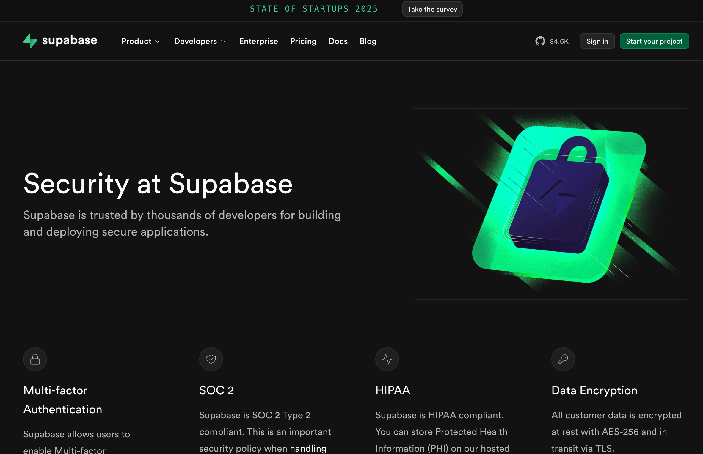Click 'Supabase is SOC 2 Type 2' text
This screenshot has width=703, height=454.
(x=255, y=415)
